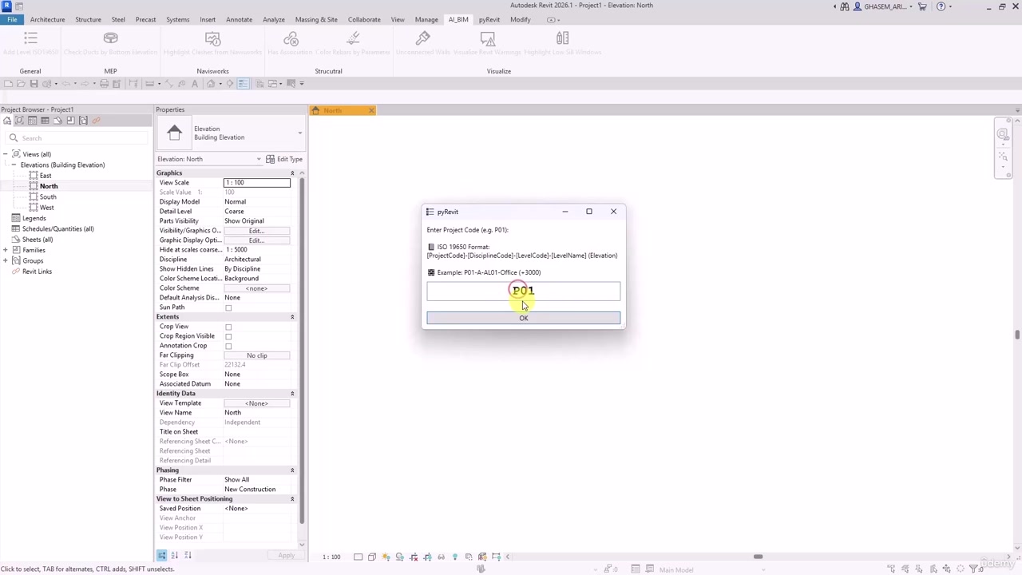Check the Annotation Crop checkbox
1022x575 pixels.
tap(228, 346)
